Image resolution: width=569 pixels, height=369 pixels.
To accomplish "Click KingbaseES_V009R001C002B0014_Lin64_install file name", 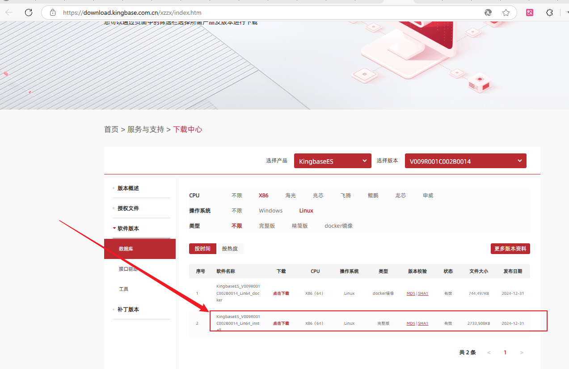I will pos(238,323).
